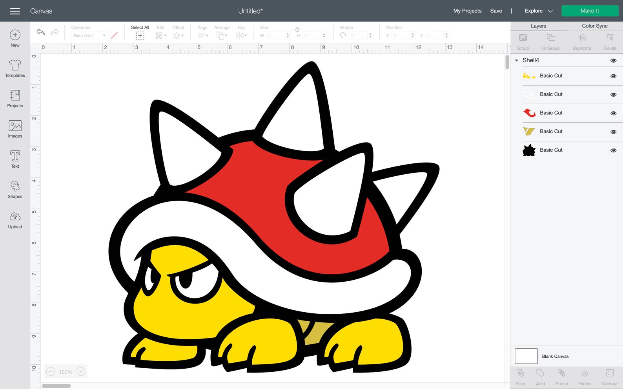
Task: Select the yellow body layer thumbnail
Action: 529,76
